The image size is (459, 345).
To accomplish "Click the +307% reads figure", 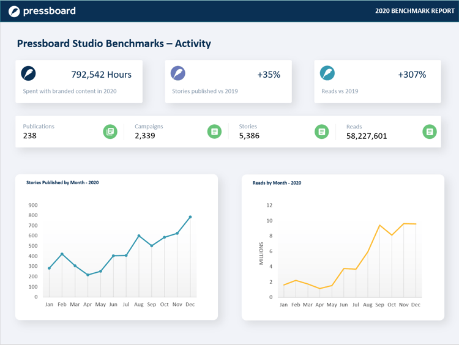I will 412,75.
